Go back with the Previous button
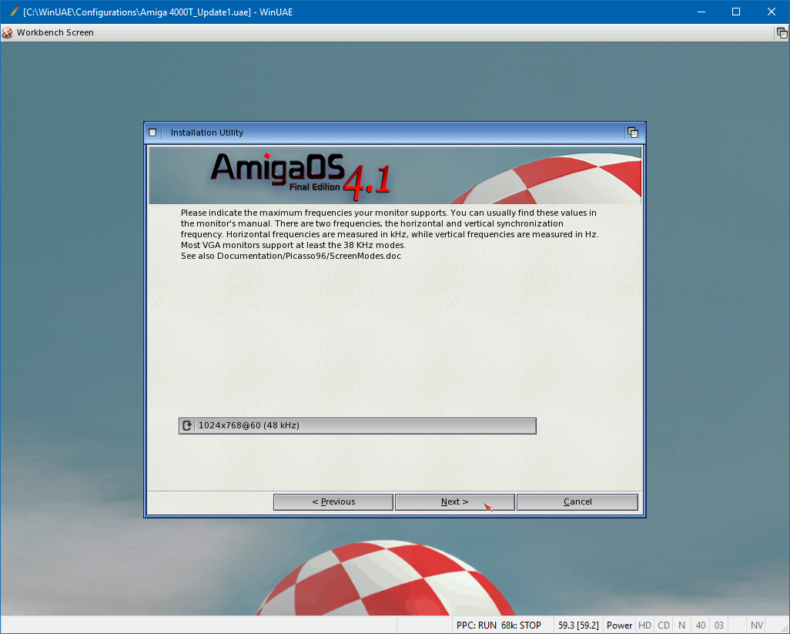This screenshot has width=790, height=634. (333, 501)
